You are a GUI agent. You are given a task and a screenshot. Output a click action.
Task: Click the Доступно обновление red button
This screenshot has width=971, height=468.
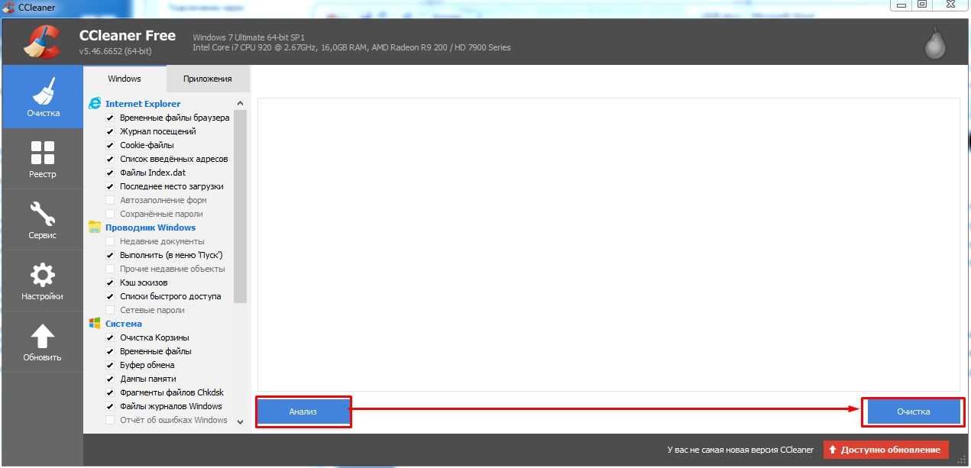click(x=886, y=450)
